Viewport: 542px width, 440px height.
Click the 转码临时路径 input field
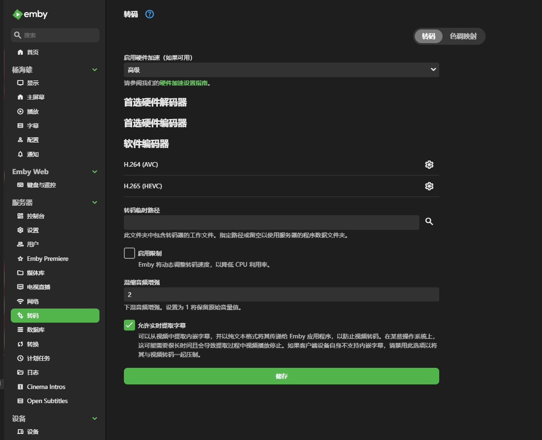(x=271, y=222)
